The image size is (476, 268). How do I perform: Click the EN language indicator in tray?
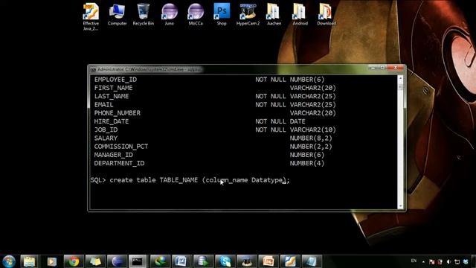[x=414, y=261]
